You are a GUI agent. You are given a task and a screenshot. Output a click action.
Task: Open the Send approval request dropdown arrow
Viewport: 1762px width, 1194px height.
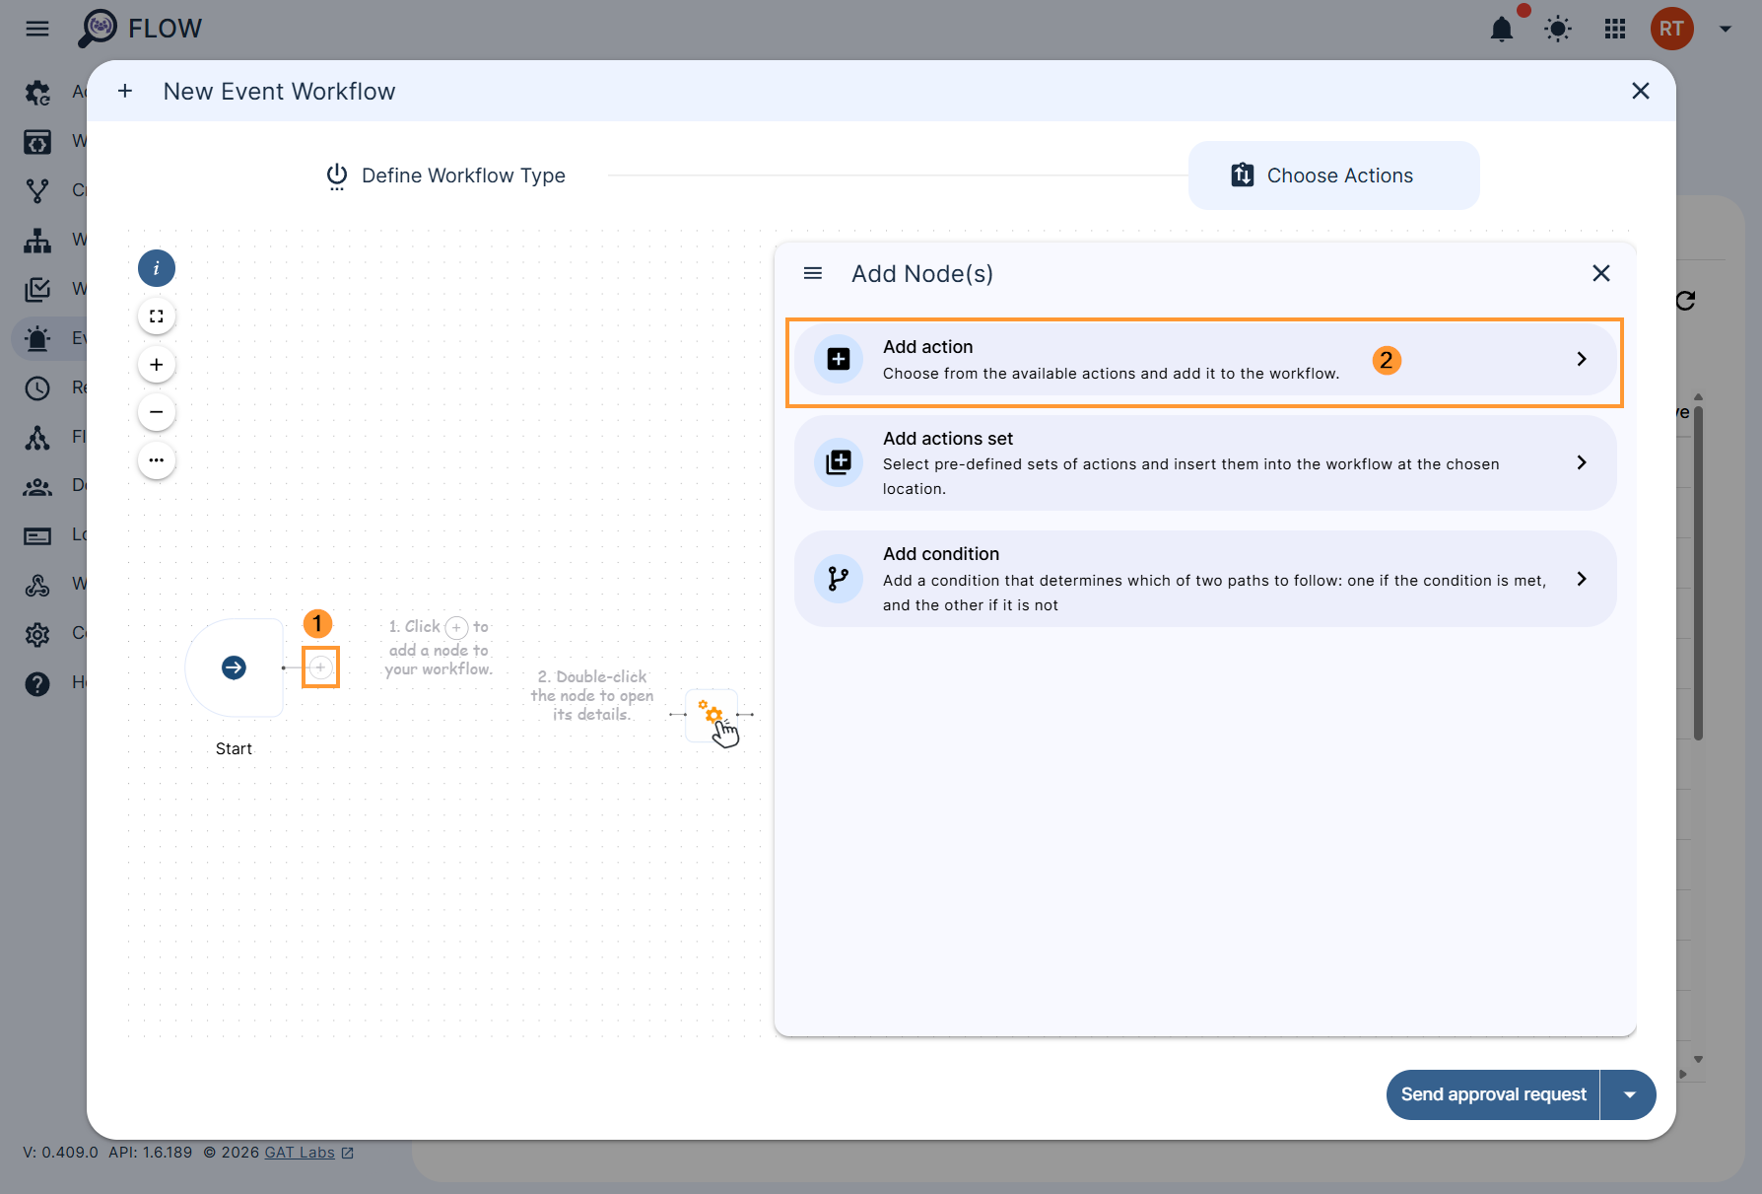(x=1629, y=1094)
